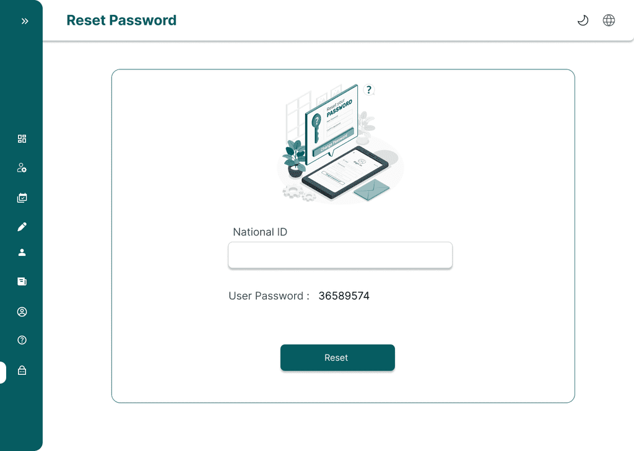Toggle dark mode with the moon icon
Screen dimensions: 634x451
pyautogui.click(x=583, y=20)
